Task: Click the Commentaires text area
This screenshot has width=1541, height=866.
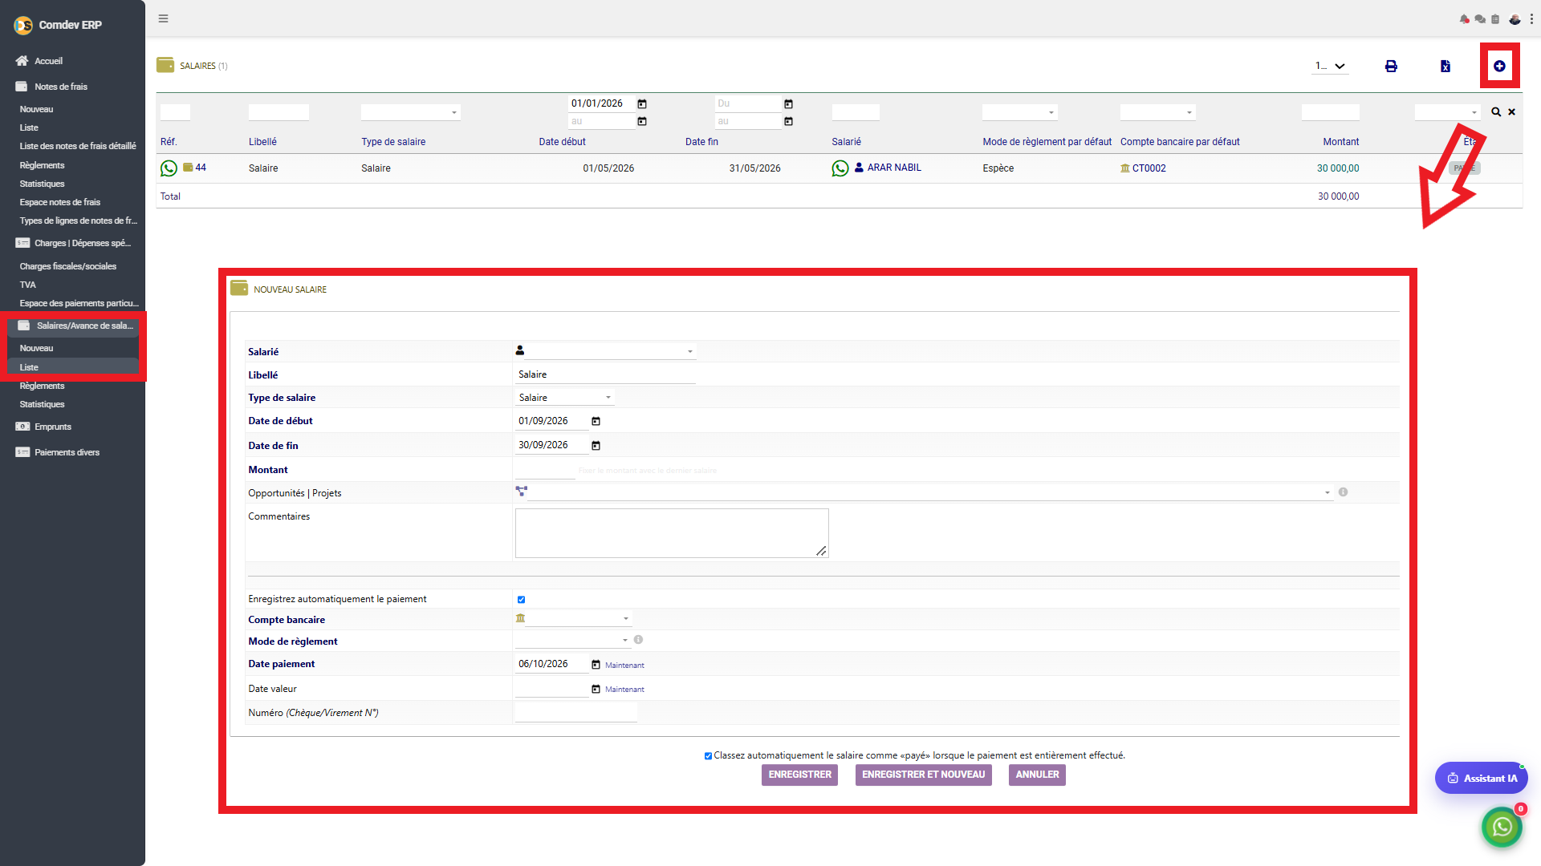Action: click(x=672, y=533)
